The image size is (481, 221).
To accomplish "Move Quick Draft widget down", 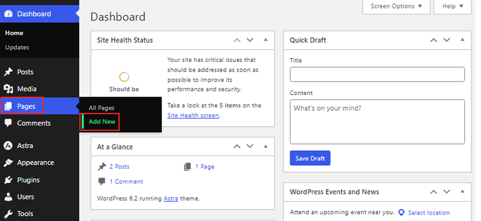I will coord(447,40).
